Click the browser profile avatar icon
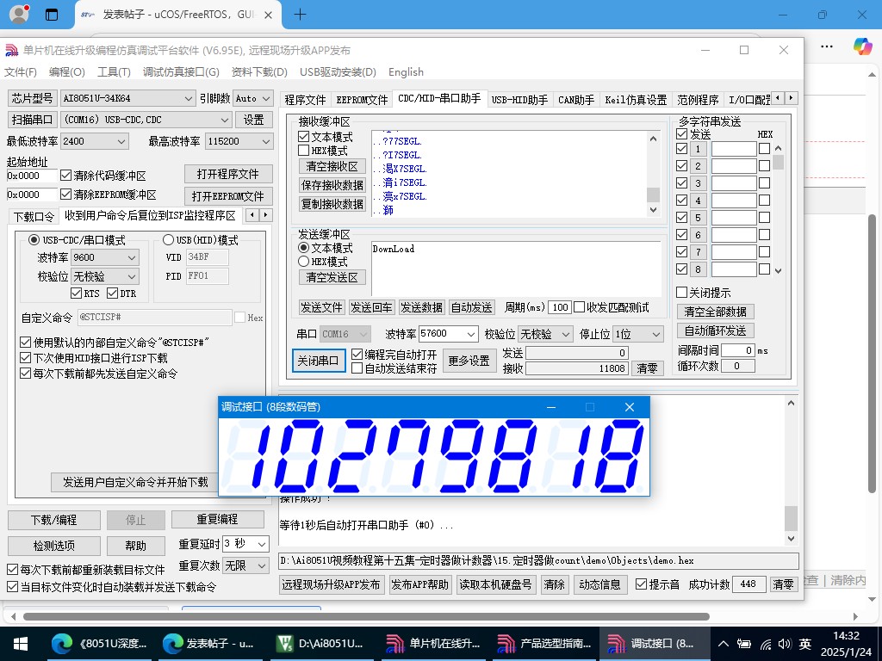 pos(19,15)
